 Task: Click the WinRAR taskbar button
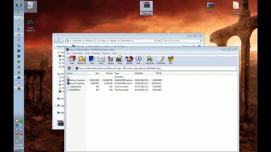[19, 89]
